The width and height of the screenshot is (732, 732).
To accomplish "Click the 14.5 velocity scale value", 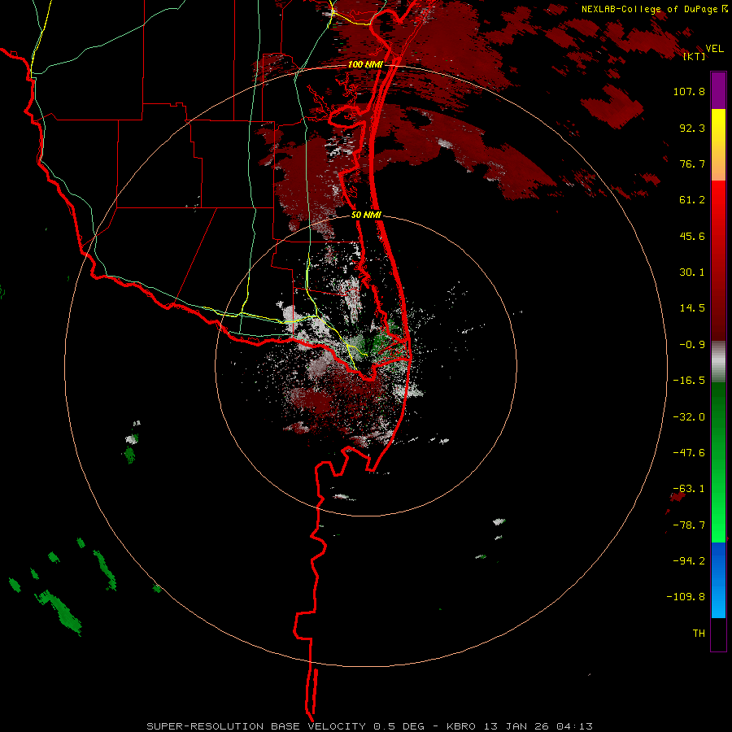I will pyautogui.click(x=692, y=308).
